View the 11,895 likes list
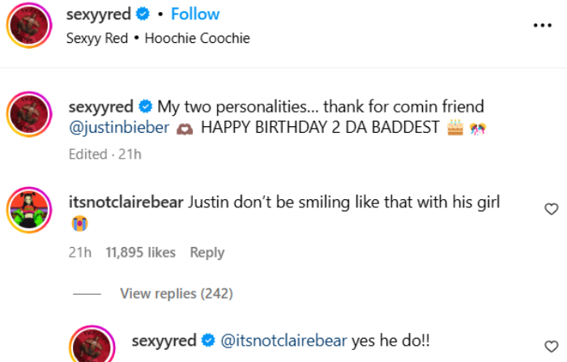This screenshot has width=567, height=362. [x=140, y=253]
